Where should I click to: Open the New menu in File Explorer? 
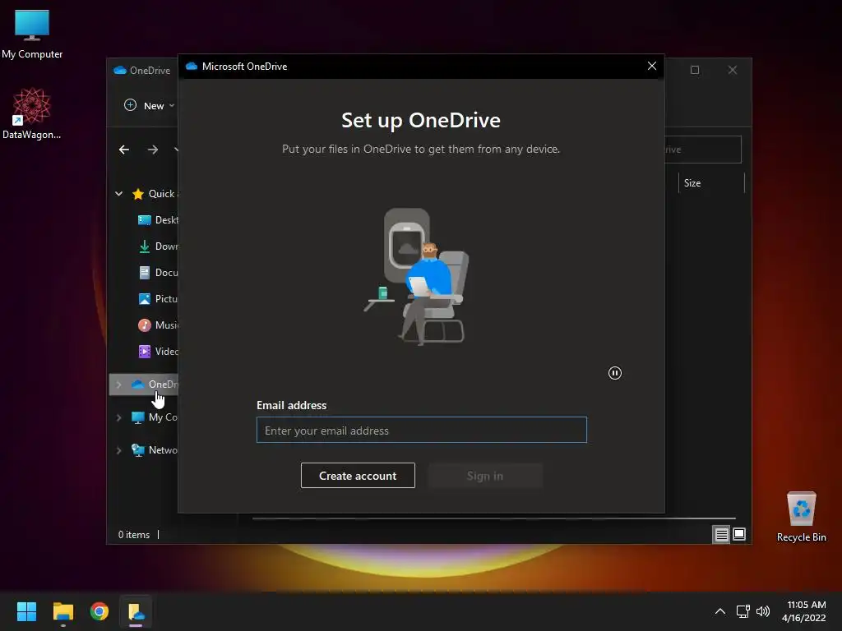[x=150, y=106]
